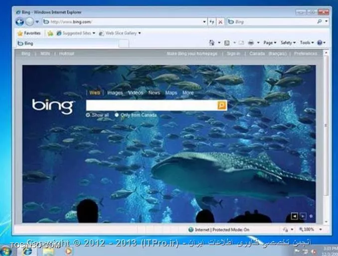
Task: Show next background image arrow
Action: pyautogui.click(x=303, y=216)
